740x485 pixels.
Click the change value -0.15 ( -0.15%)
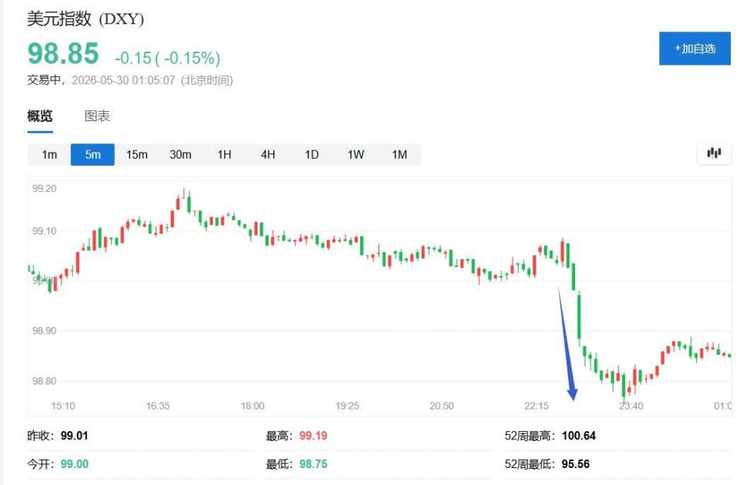[x=167, y=58]
